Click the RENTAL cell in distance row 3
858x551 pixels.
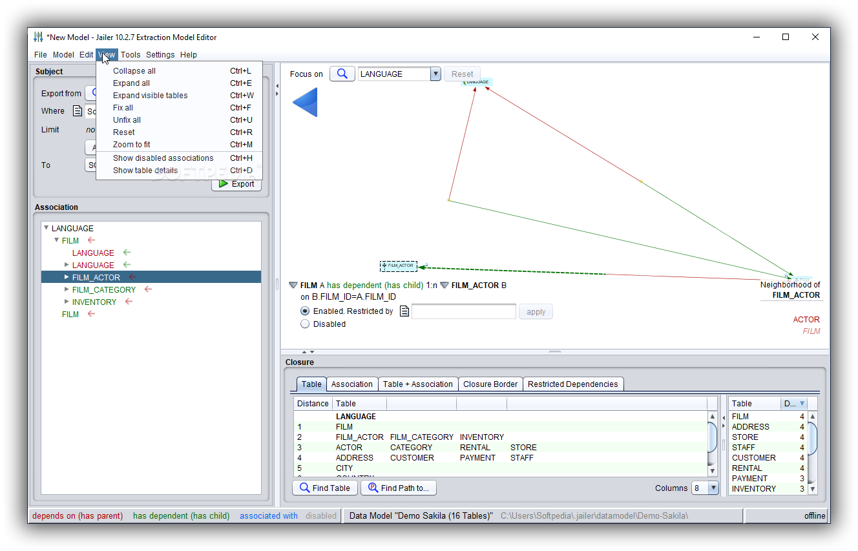point(475,447)
